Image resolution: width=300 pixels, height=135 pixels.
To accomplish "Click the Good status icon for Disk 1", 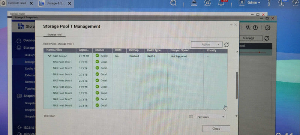I will (97, 61).
